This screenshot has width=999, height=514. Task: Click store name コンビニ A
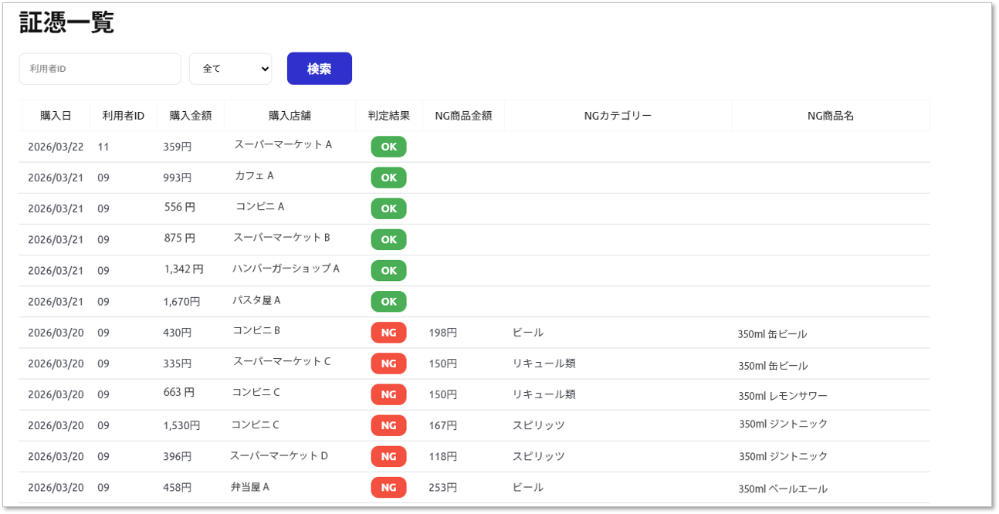coord(260,206)
